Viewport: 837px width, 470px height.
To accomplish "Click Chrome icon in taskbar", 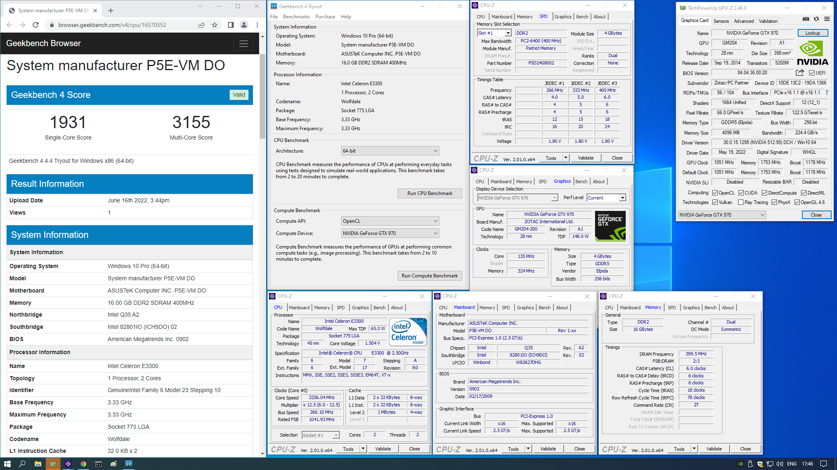I will (83, 464).
